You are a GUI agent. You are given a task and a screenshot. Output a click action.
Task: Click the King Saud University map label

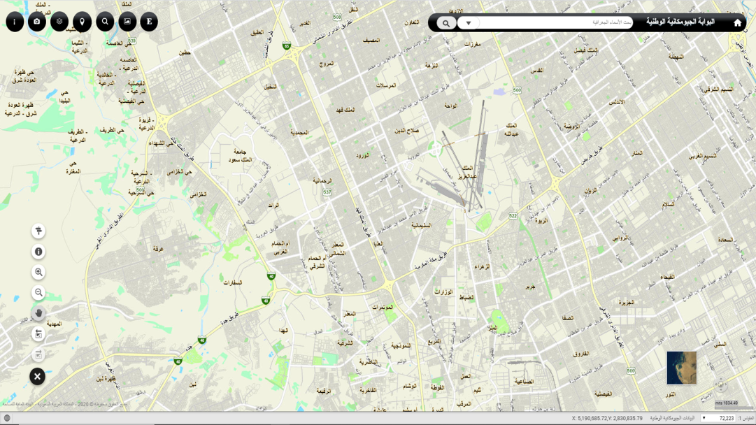pyautogui.click(x=240, y=156)
